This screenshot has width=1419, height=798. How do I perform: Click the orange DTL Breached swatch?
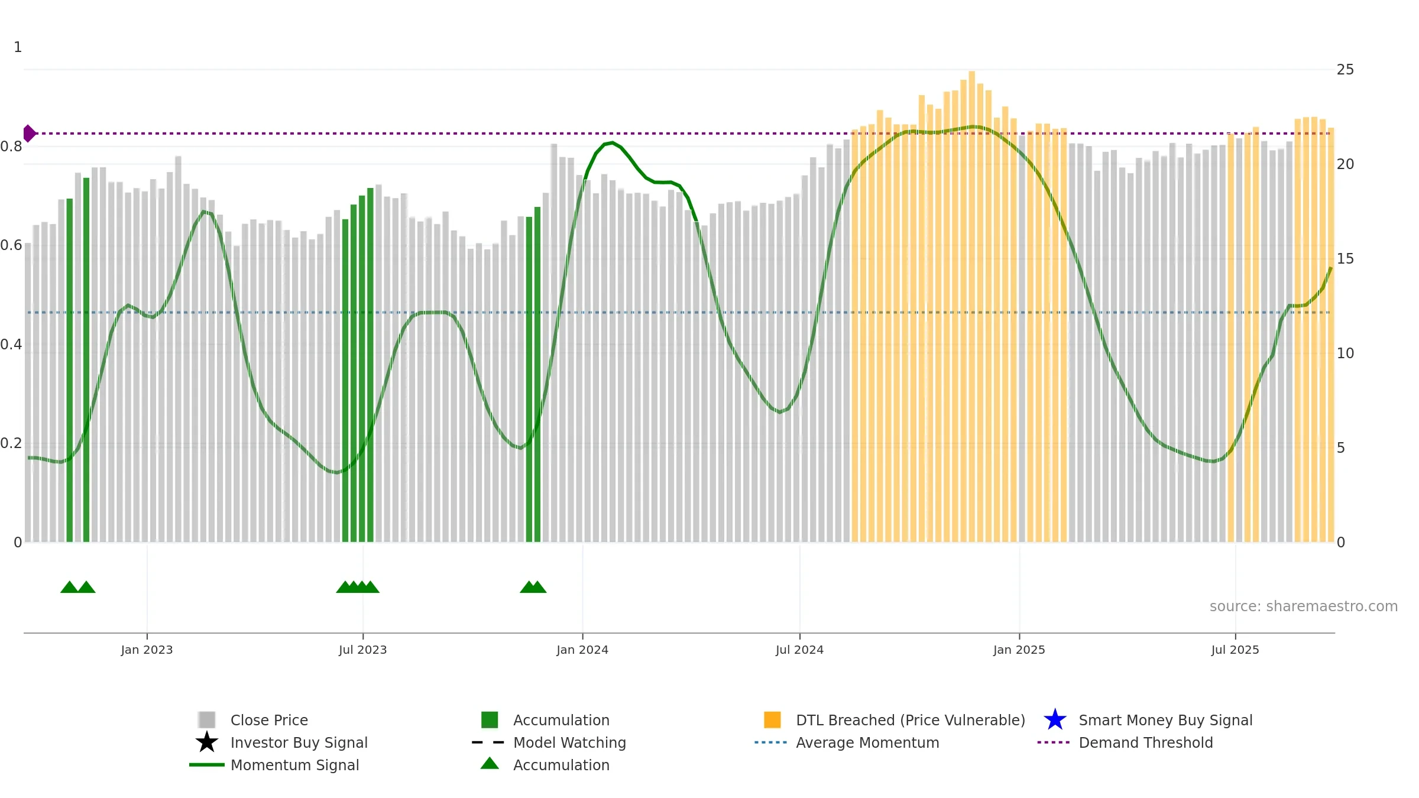pos(772,720)
